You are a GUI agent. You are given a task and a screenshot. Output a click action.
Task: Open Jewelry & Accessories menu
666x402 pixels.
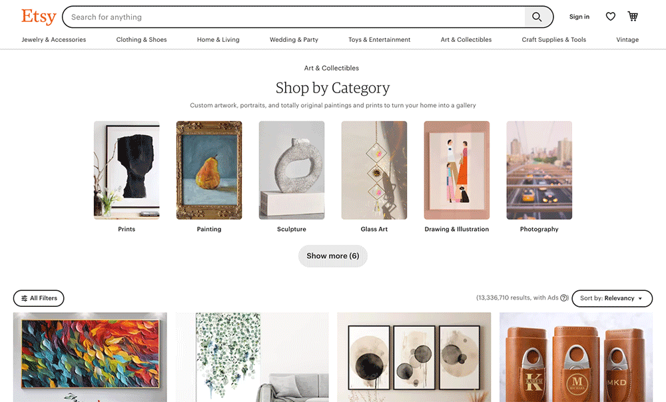[x=54, y=40]
